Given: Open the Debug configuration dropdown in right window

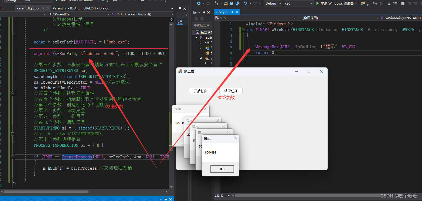Looking at the screenshot, I should (273, 4).
